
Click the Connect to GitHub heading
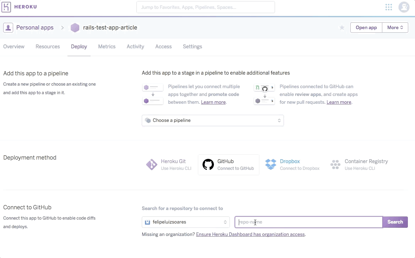click(27, 207)
